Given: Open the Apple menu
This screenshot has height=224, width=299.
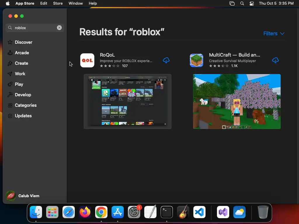Looking at the screenshot, I should 8,3.
